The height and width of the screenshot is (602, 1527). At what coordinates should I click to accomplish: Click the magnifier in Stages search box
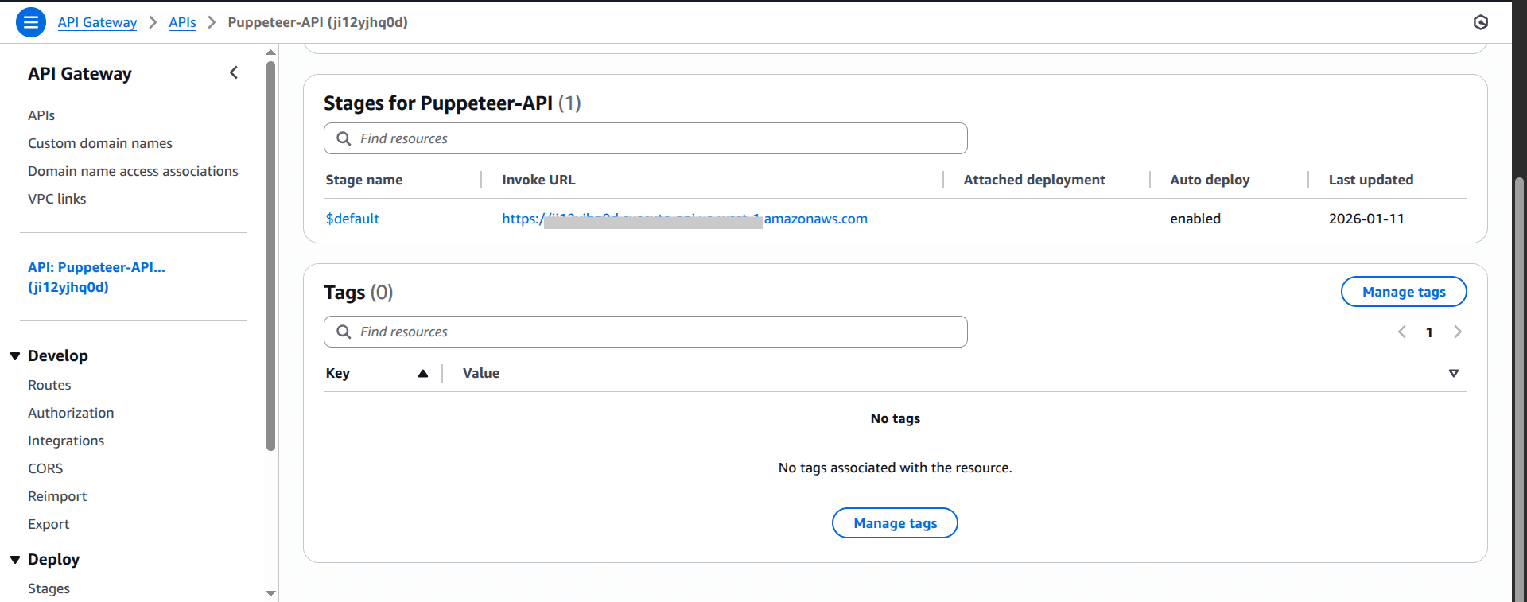point(344,138)
